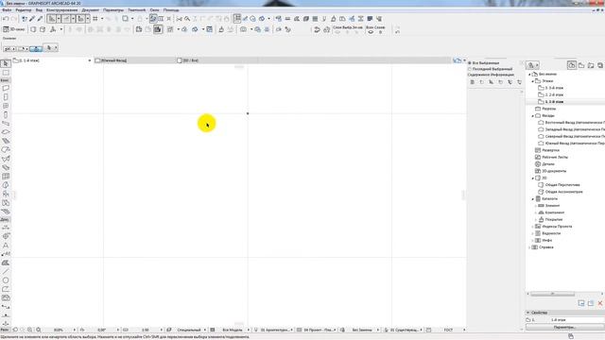Screen dimensions: 605x340
Task: Collapse the Фасады folder
Action: [533, 115]
